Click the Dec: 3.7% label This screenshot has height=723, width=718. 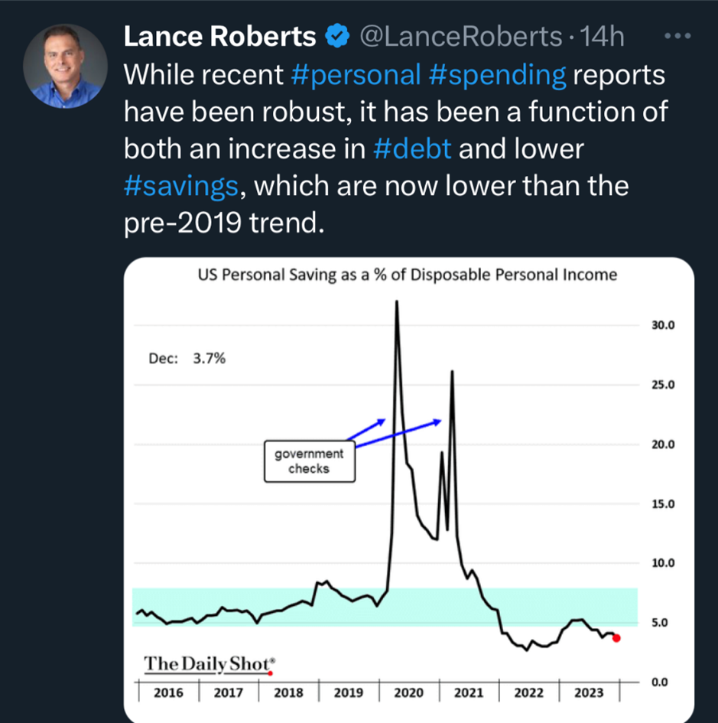tap(186, 357)
